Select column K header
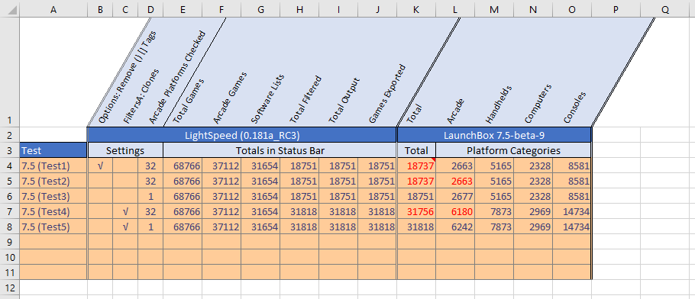 (x=416, y=9)
